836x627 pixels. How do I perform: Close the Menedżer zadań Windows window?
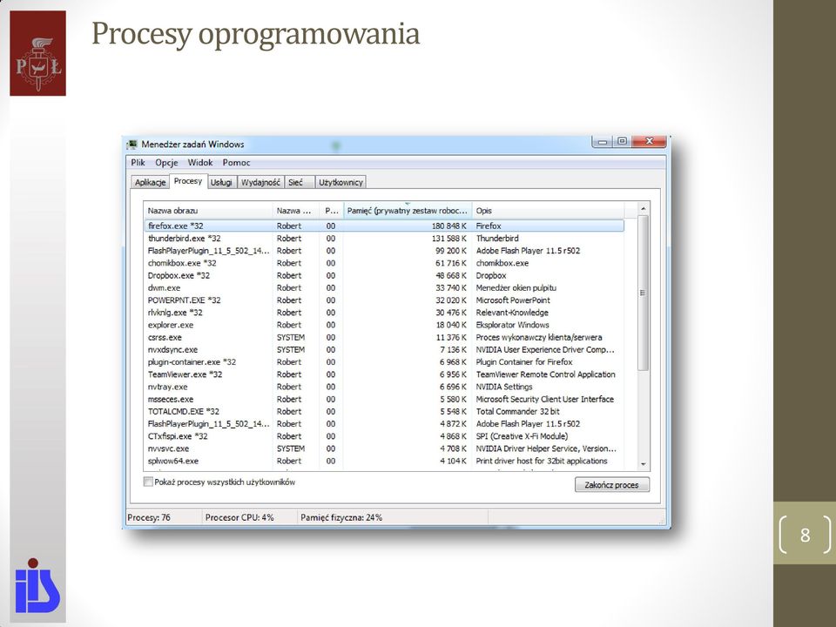[649, 142]
